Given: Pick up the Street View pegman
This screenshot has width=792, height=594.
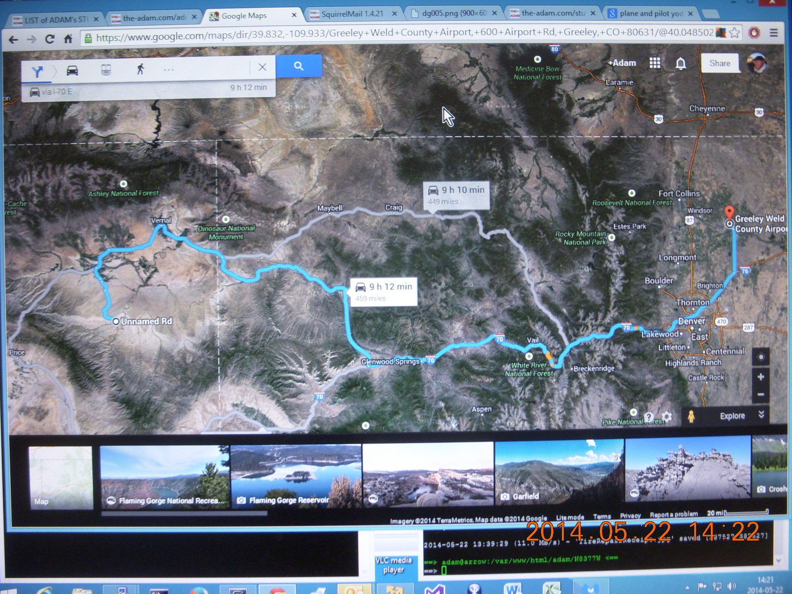Looking at the screenshot, I should [x=692, y=417].
